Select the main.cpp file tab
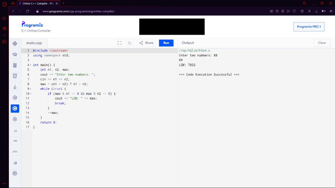This screenshot has height=188, width=335. [x=34, y=43]
